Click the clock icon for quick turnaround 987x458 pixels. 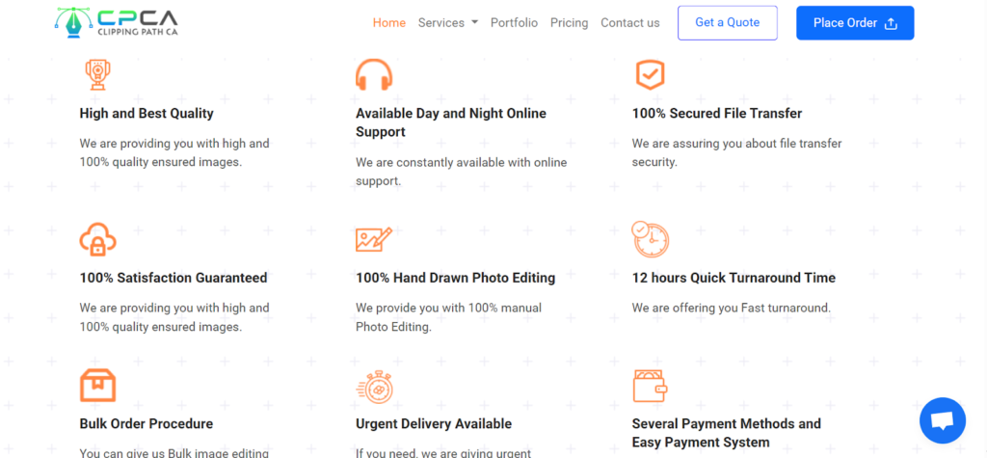click(x=651, y=239)
